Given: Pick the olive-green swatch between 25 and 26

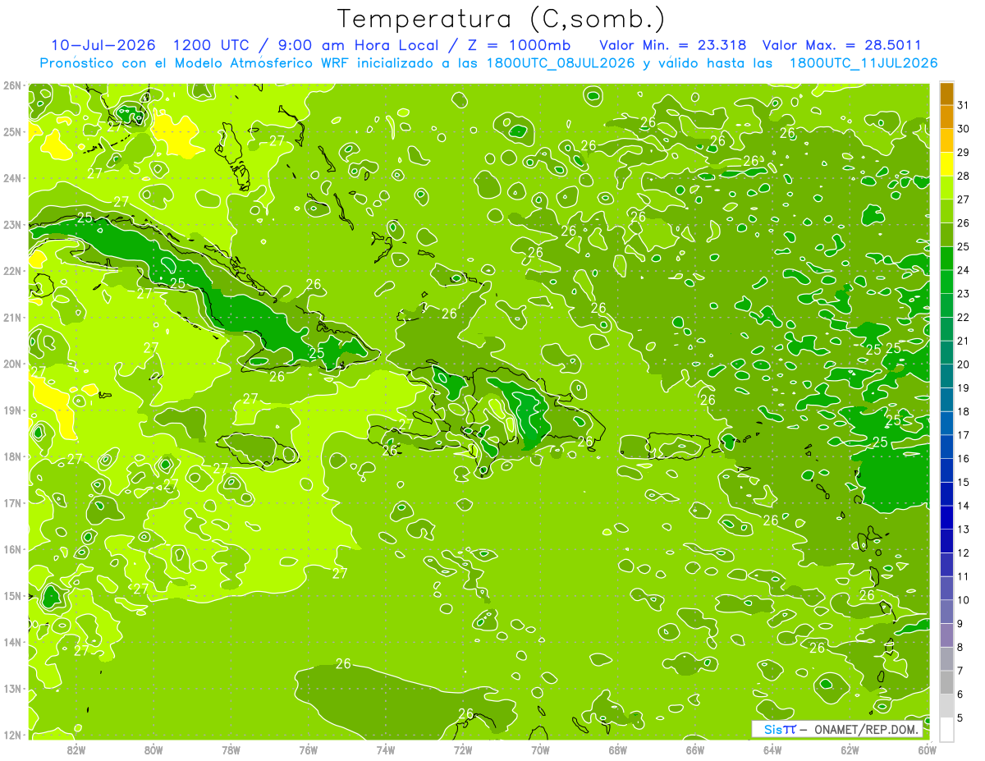Looking at the screenshot, I should [946, 236].
